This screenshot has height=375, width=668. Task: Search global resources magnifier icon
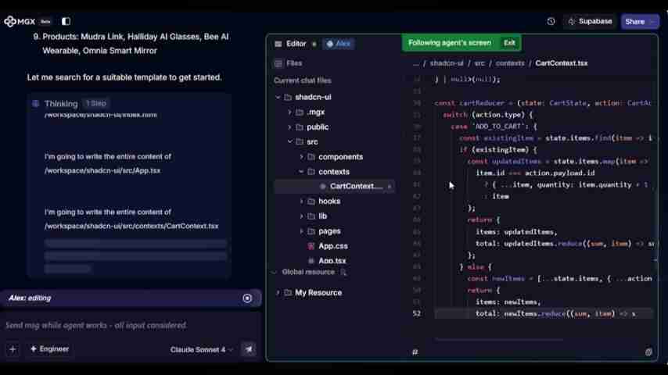tap(343, 273)
